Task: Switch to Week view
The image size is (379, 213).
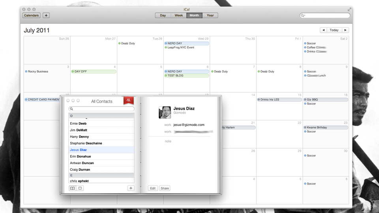Action: click(x=178, y=15)
